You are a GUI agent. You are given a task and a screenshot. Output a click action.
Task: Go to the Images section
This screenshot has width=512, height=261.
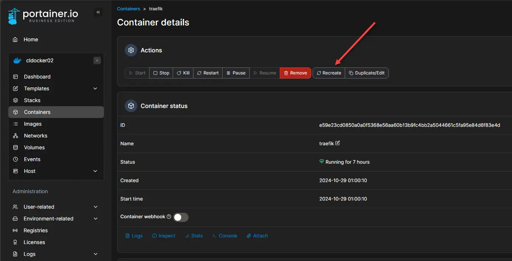pyautogui.click(x=56, y=124)
